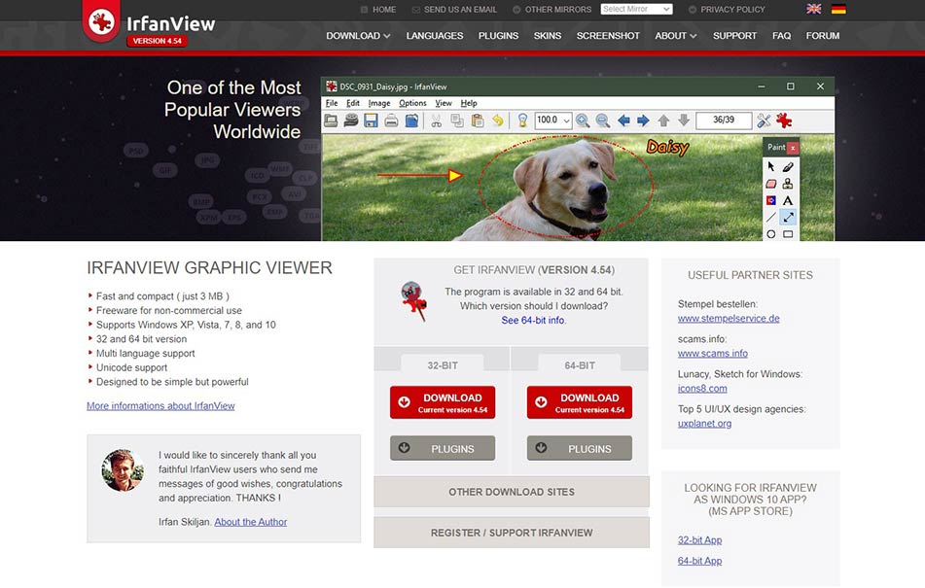This screenshot has width=925, height=588.
Task: Go to the LANGUAGES page
Action: pos(435,35)
